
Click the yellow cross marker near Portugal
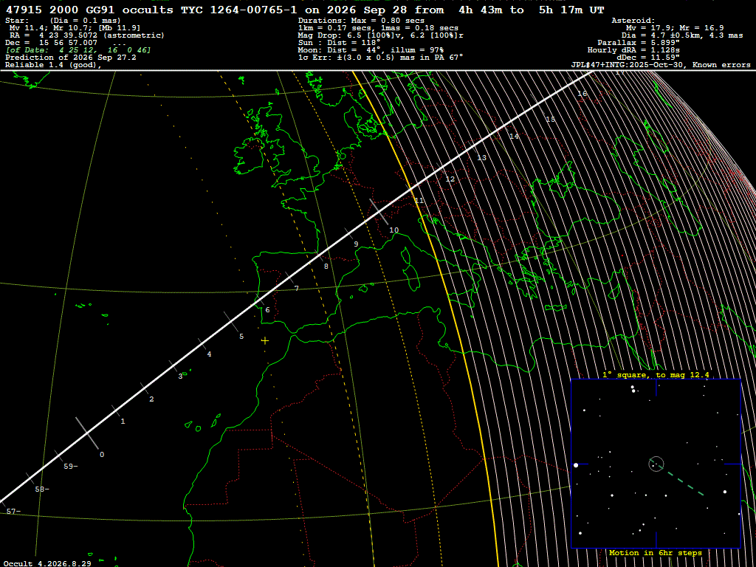click(265, 341)
